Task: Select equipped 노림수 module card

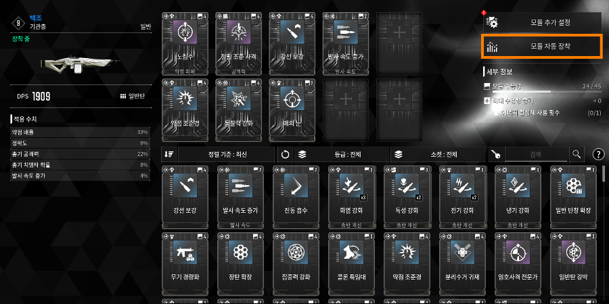Action: pos(185,43)
